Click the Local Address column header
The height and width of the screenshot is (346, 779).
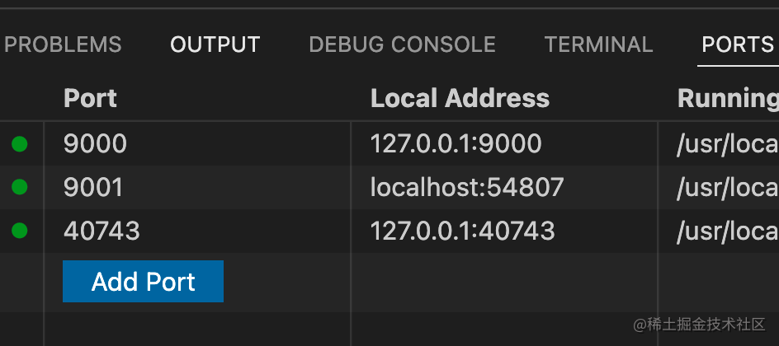click(460, 98)
